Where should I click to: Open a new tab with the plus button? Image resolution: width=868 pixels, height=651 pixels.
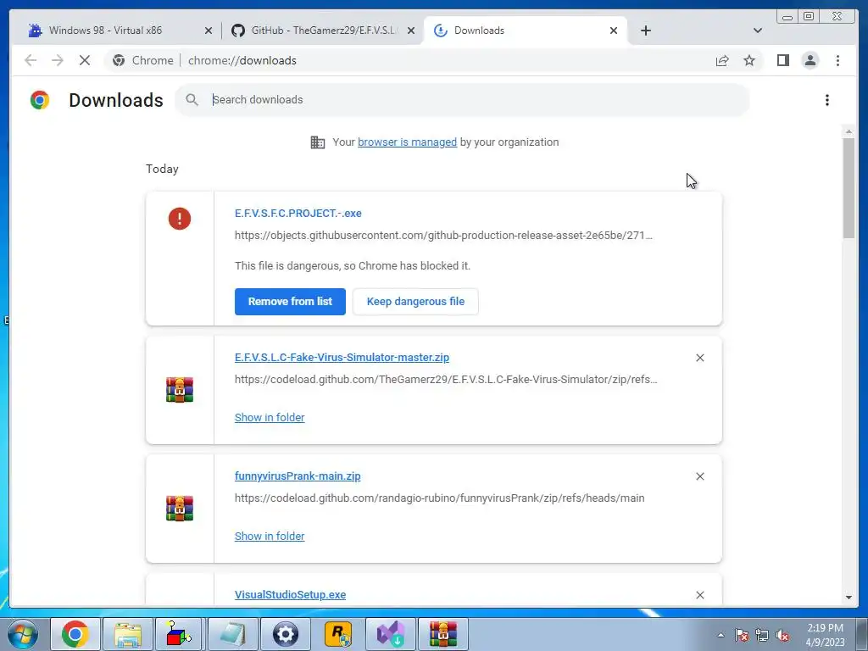click(645, 31)
